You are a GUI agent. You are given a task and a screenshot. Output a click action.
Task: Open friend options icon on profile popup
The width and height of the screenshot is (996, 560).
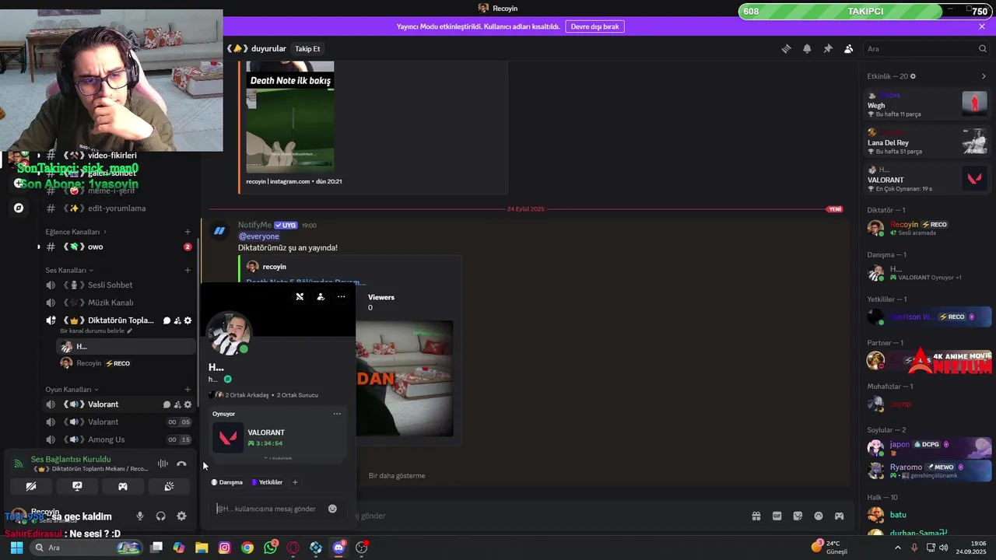(x=321, y=296)
